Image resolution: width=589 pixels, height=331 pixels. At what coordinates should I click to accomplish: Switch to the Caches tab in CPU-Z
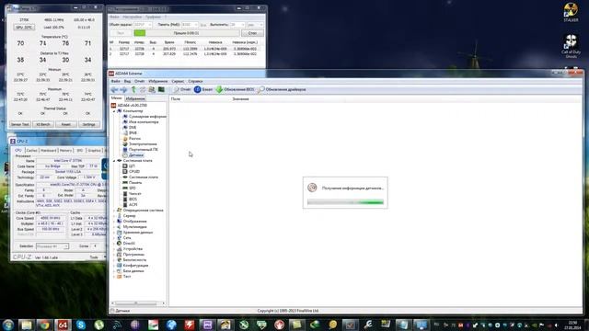tap(31, 151)
